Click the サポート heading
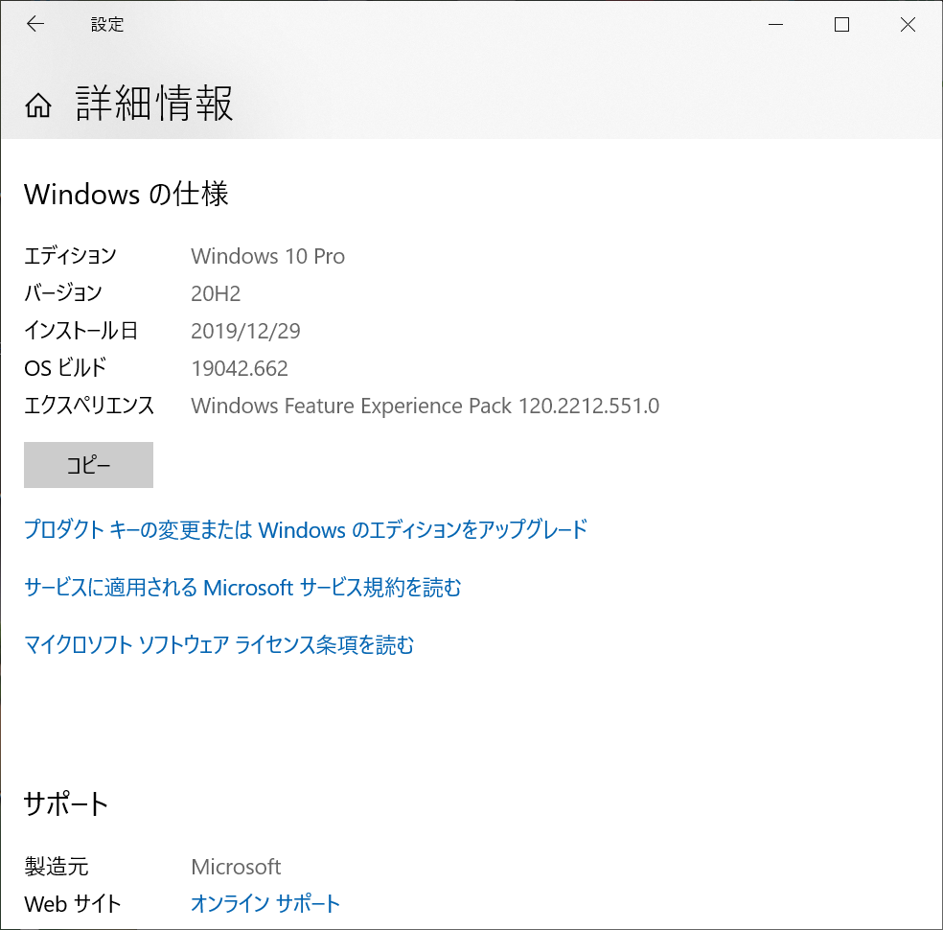The height and width of the screenshot is (930, 943). pos(66,803)
